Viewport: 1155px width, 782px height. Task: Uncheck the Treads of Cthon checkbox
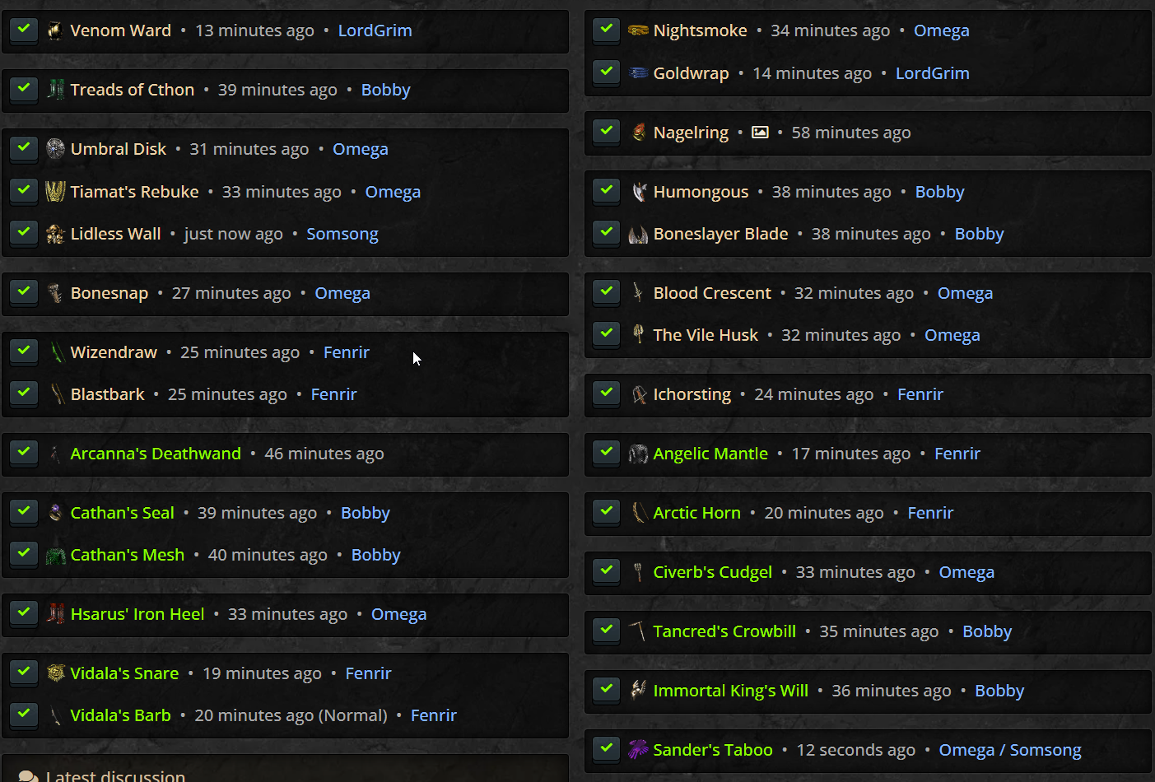click(x=24, y=89)
